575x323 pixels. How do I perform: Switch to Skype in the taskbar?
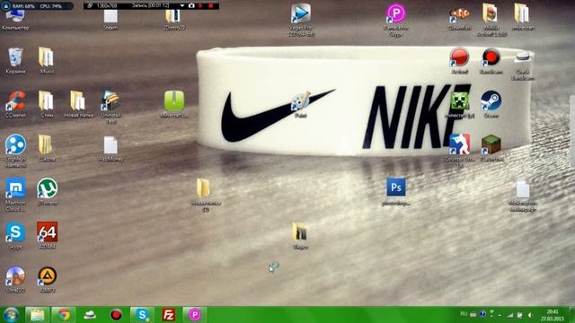142,315
